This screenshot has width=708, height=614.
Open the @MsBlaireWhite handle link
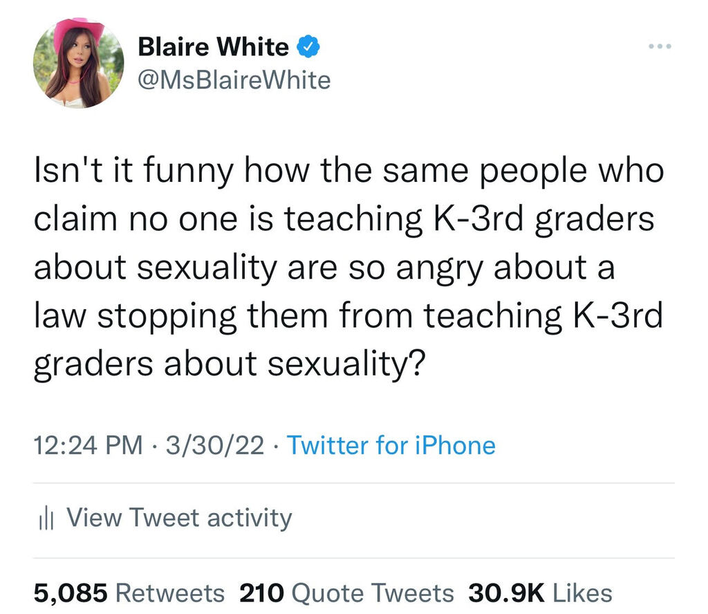coord(234,80)
